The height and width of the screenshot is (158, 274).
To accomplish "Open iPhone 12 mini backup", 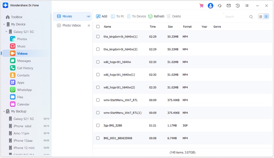I will 29,148.
